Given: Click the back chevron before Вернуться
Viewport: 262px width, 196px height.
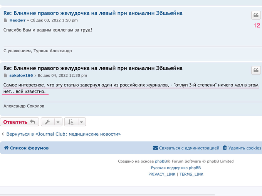Looking at the screenshot, I should click(3, 134).
